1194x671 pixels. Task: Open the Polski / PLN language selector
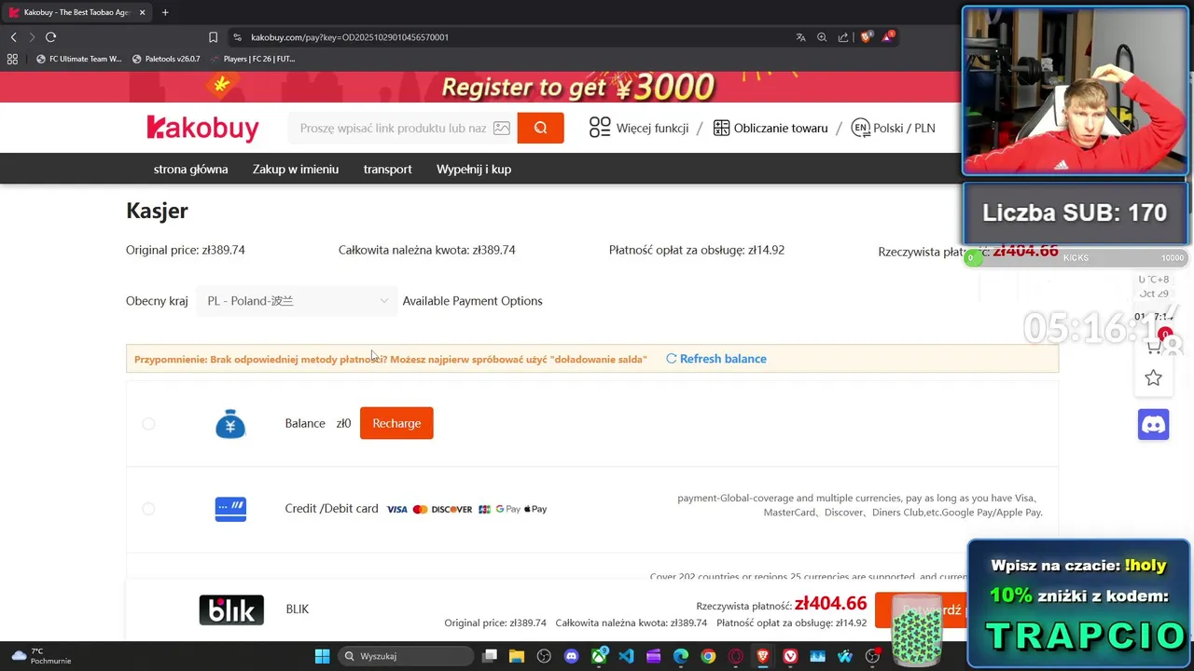(x=893, y=128)
